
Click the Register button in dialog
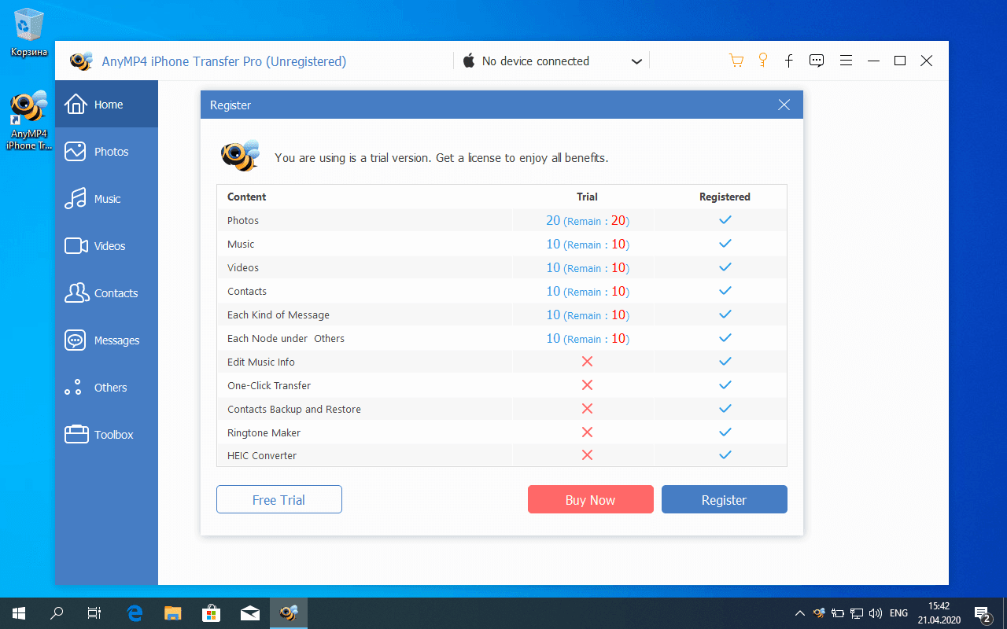(x=725, y=499)
